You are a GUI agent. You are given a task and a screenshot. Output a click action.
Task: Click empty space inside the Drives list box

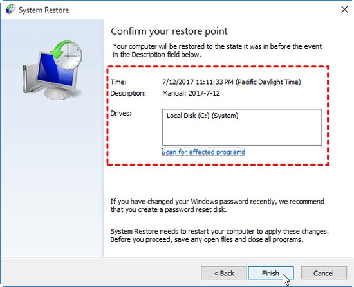pos(242,134)
